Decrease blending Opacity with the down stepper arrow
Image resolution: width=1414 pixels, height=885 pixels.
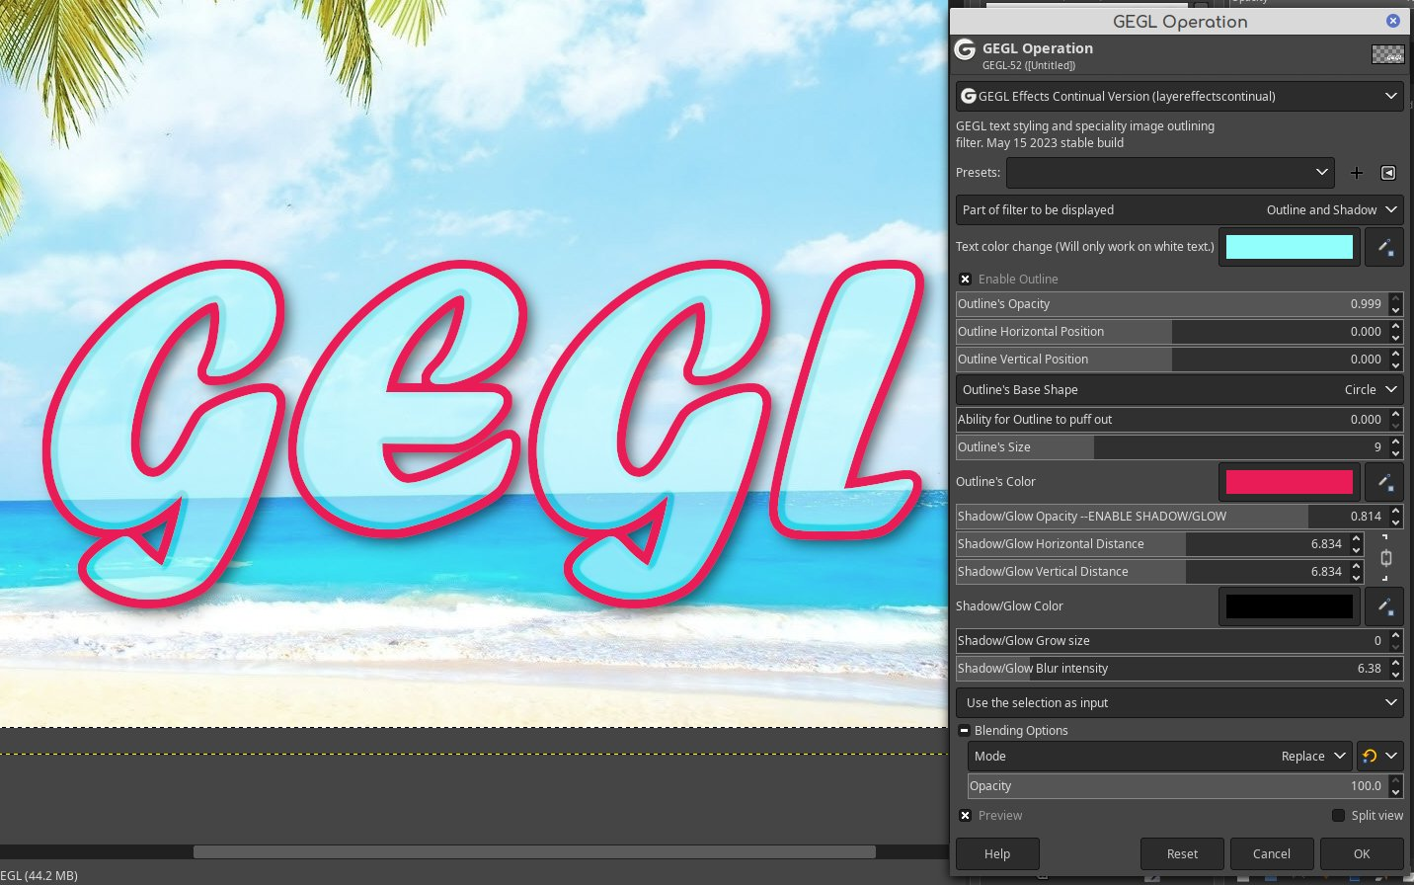click(1395, 792)
